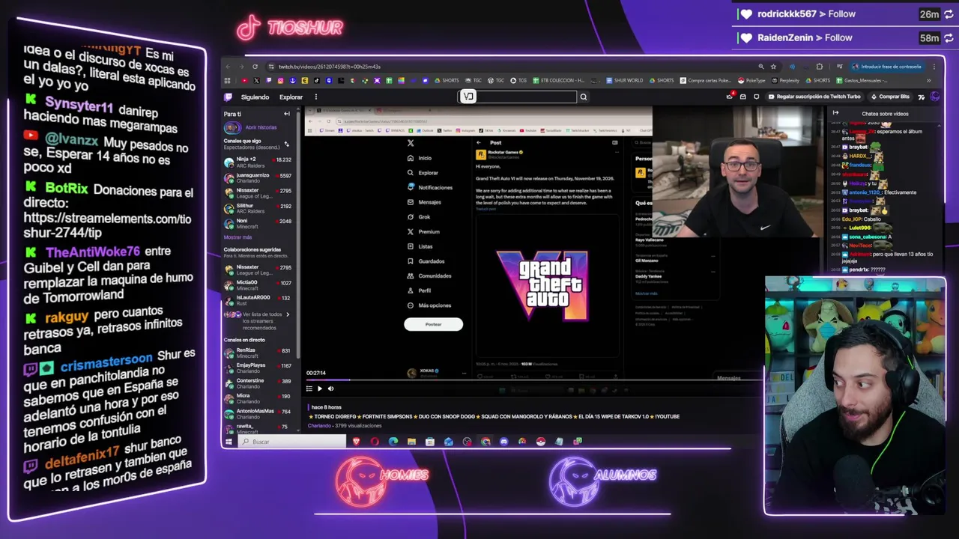Viewport: 959px width, 539px height.
Task: Show more bookmarks with the double chevron
Action: [x=929, y=80]
